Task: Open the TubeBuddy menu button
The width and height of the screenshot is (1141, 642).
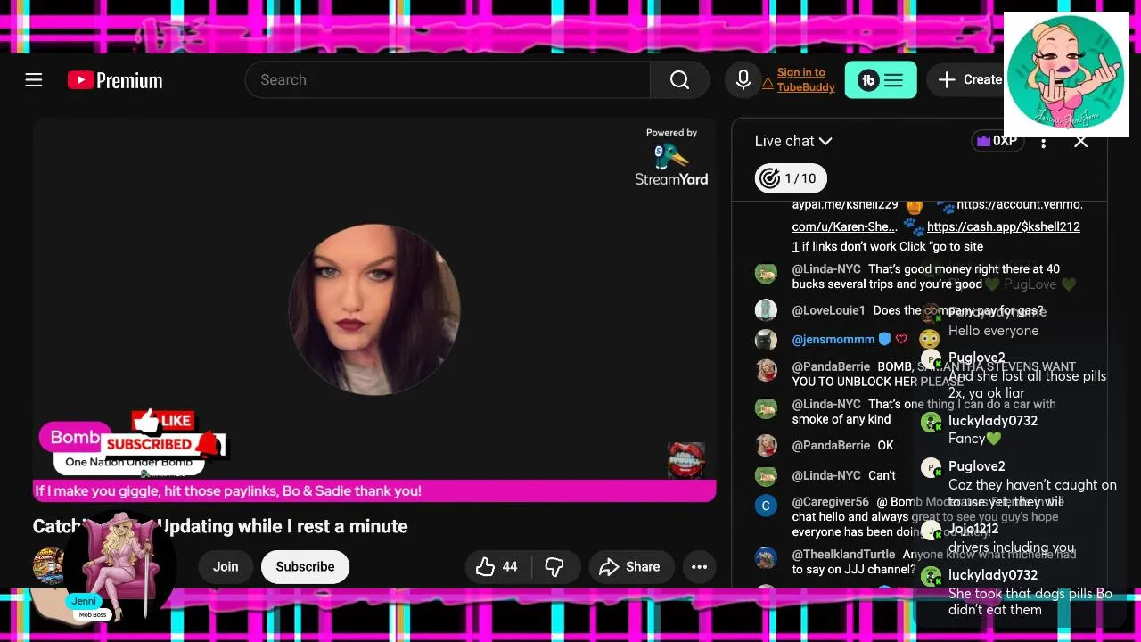Action: tap(881, 80)
